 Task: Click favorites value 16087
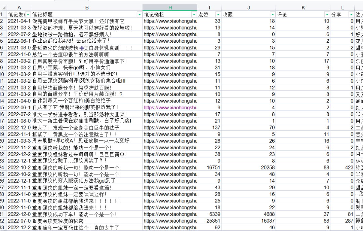249,221
